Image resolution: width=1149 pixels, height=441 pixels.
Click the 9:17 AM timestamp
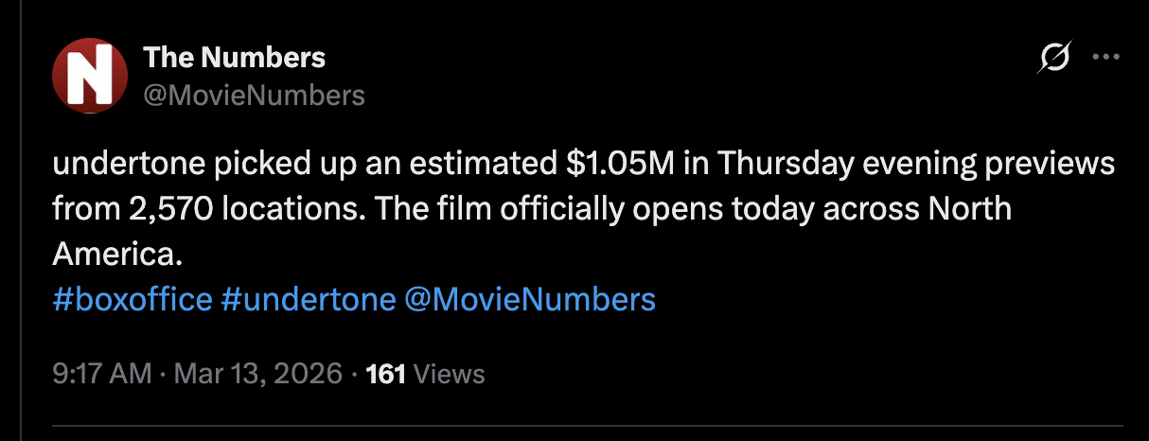101,374
